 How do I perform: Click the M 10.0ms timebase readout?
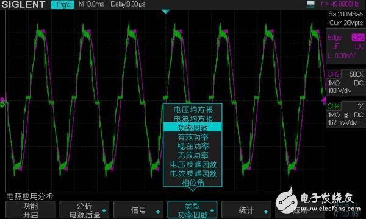[x=91, y=4]
